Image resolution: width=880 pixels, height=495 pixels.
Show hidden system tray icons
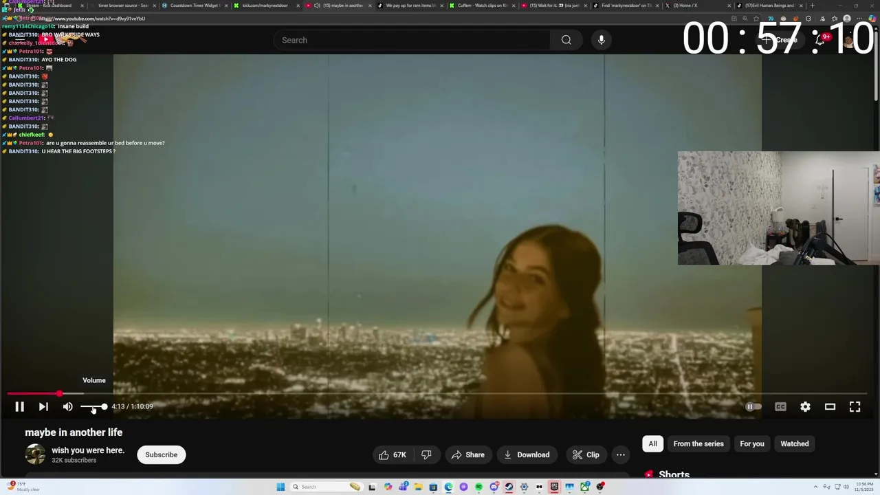tap(815, 487)
